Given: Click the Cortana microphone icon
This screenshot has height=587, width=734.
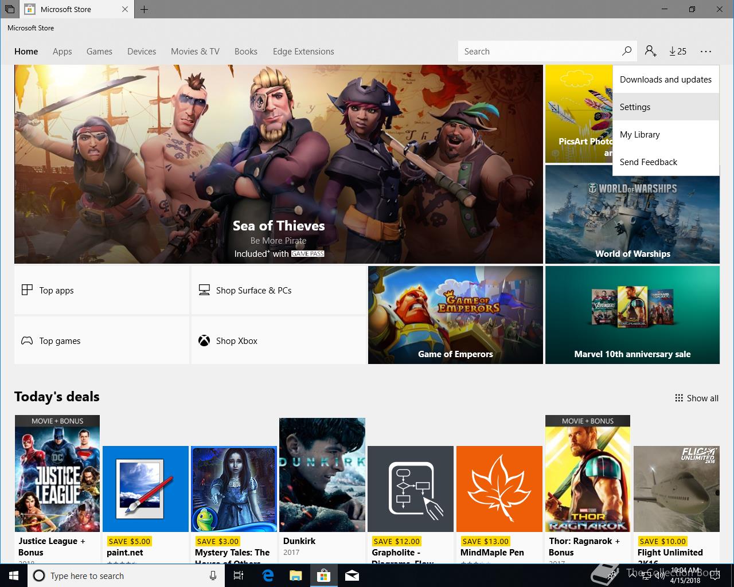Looking at the screenshot, I should 213,576.
